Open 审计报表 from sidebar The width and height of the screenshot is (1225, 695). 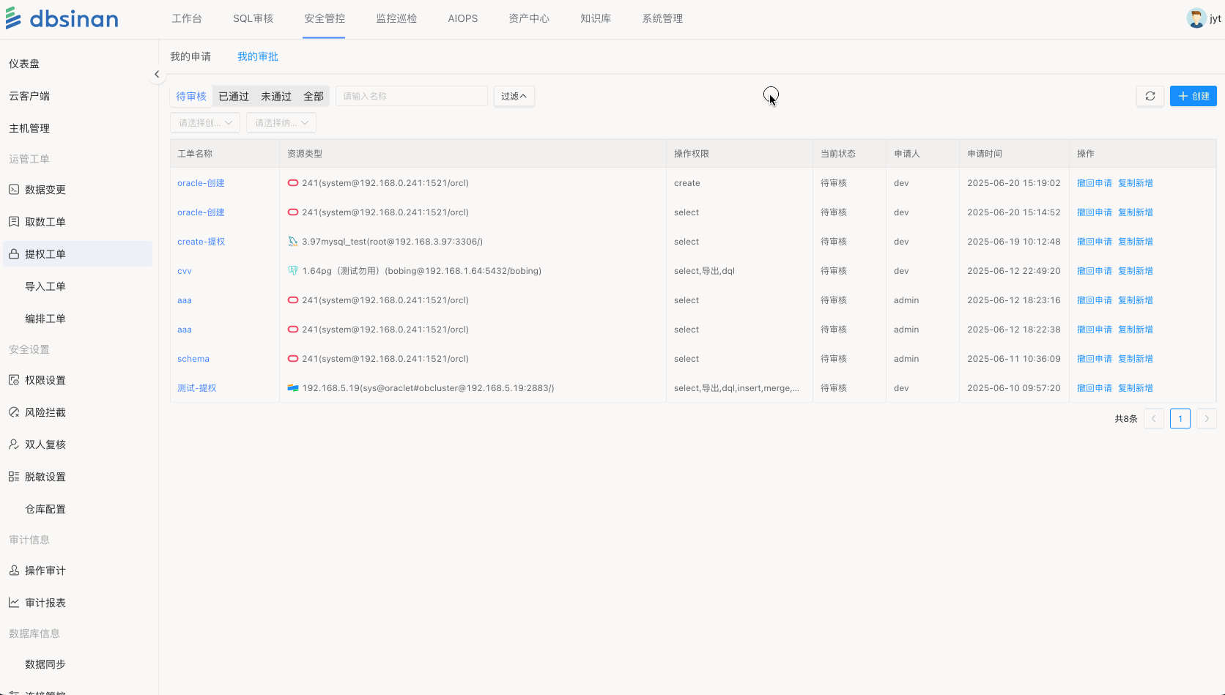tap(45, 603)
